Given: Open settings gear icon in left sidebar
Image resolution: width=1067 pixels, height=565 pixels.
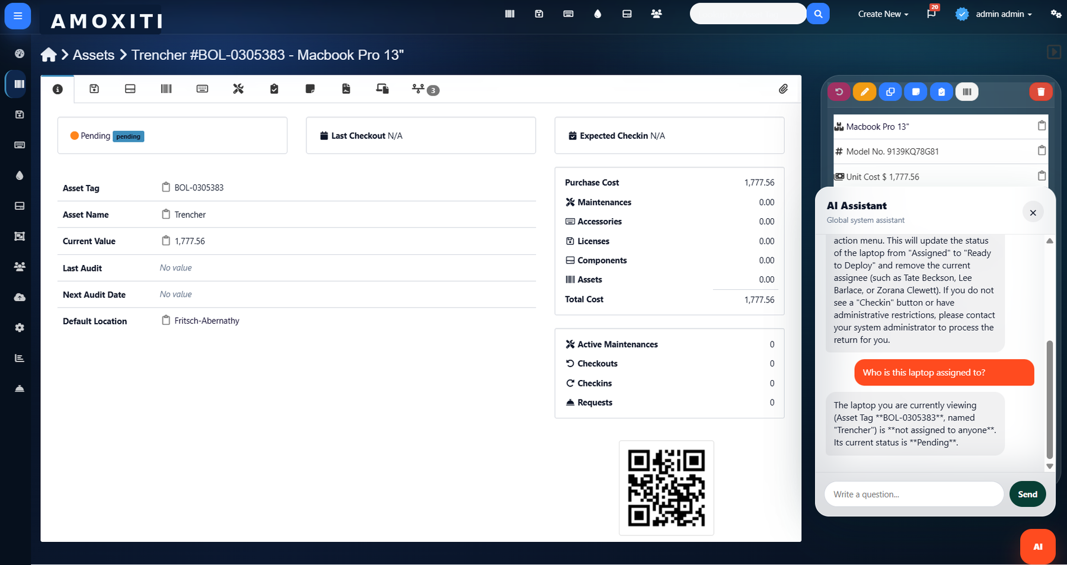Looking at the screenshot, I should click(x=20, y=328).
